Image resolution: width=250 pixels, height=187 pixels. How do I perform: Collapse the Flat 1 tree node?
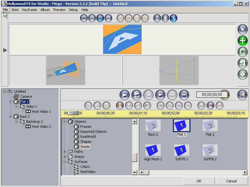point(10,101)
